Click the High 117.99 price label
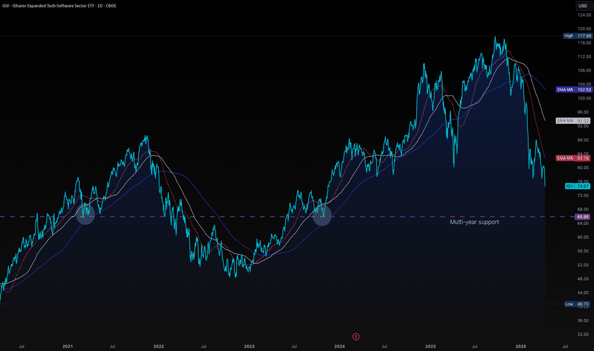The image size is (594, 351). pyautogui.click(x=576, y=36)
